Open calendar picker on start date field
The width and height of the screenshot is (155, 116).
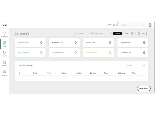click(x=91, y=33)
